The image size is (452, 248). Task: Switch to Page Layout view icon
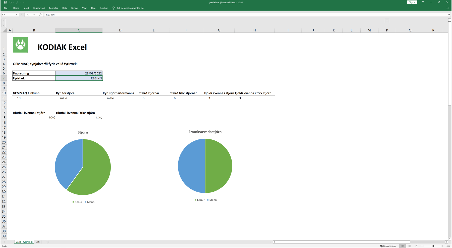click(x=410, y=246)
